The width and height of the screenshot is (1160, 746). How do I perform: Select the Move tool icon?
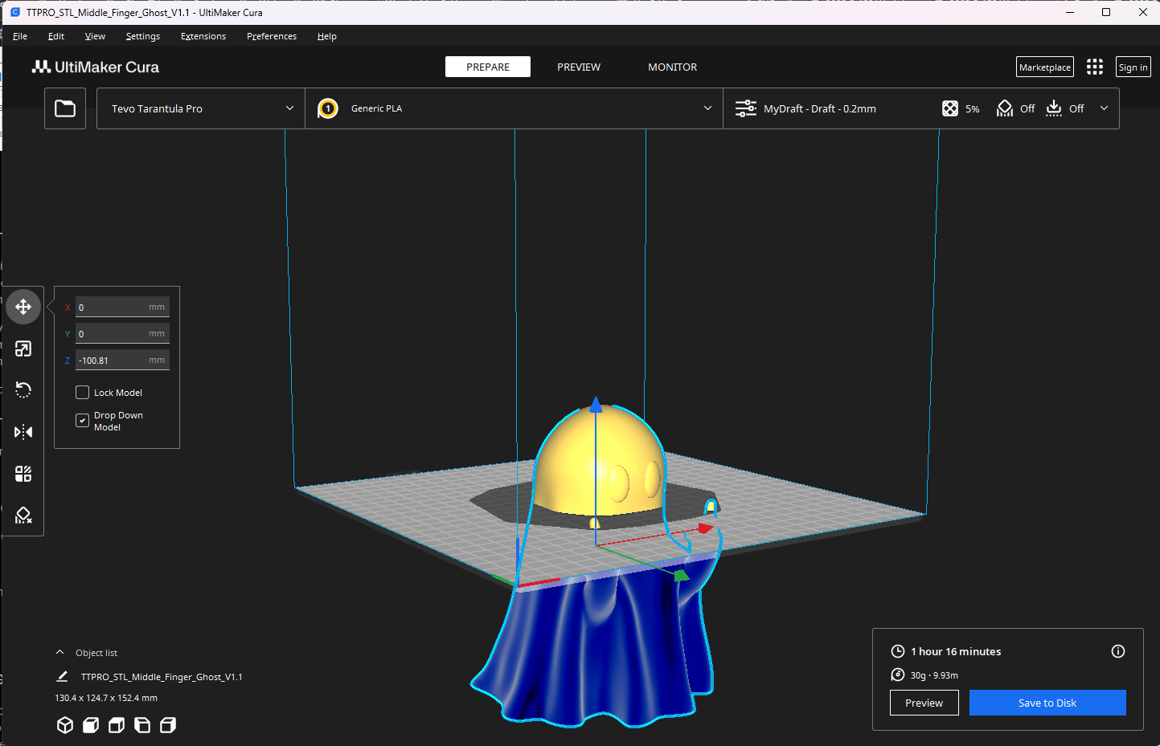click(23, 307)
